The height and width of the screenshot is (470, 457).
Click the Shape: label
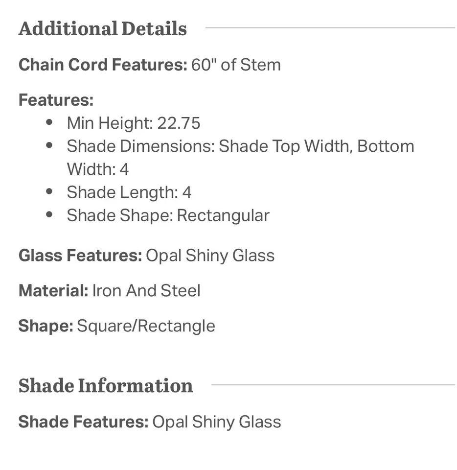click(46, 326)
